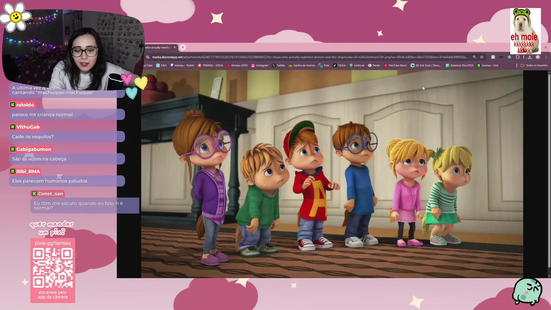The image size is (551, 310).
Task: Click chat username ratoldo
Action: pyautogui.click(x=25, y=105)
